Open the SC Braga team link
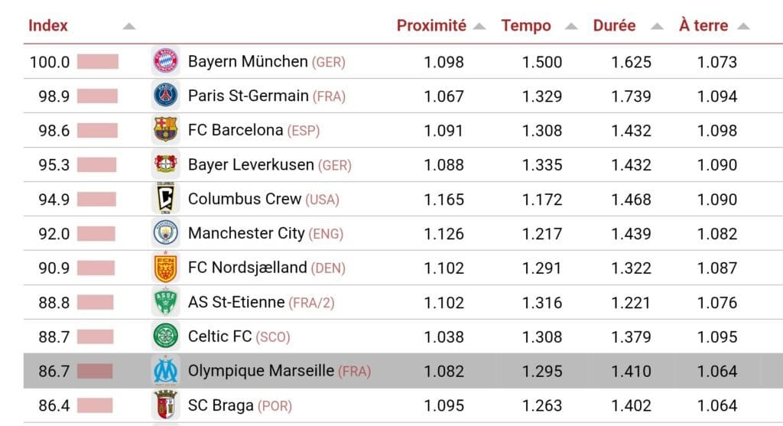This screenshot has width=783, height=426. point(221,405)
